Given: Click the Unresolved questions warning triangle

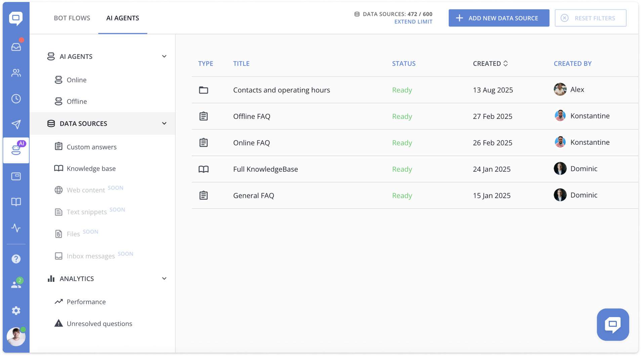Looking at the screenshot, I should pos(58,323).
